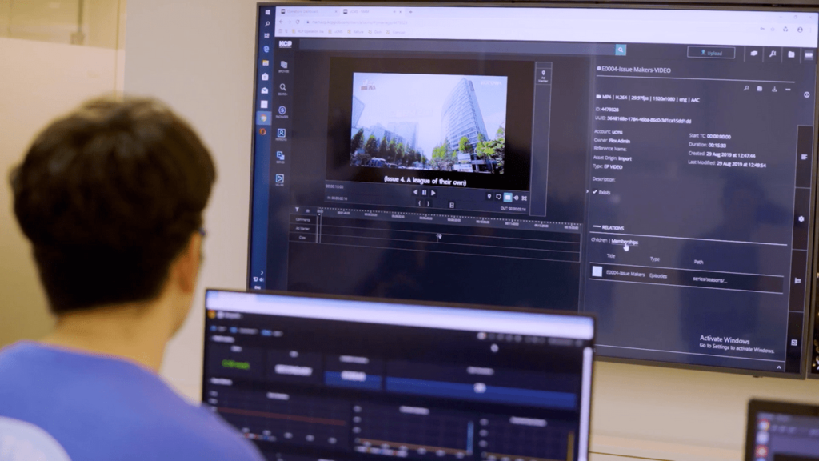819x461 pixels.
Task: Open the Packages icon in the sidebar
Action: click(x=282, y=111)
